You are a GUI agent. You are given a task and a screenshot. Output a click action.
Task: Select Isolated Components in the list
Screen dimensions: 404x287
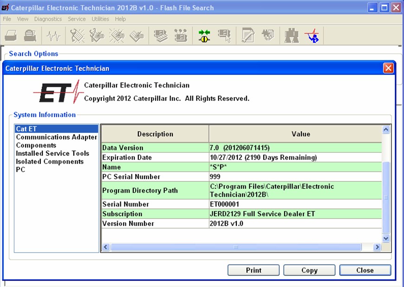(x=57, y=161)
